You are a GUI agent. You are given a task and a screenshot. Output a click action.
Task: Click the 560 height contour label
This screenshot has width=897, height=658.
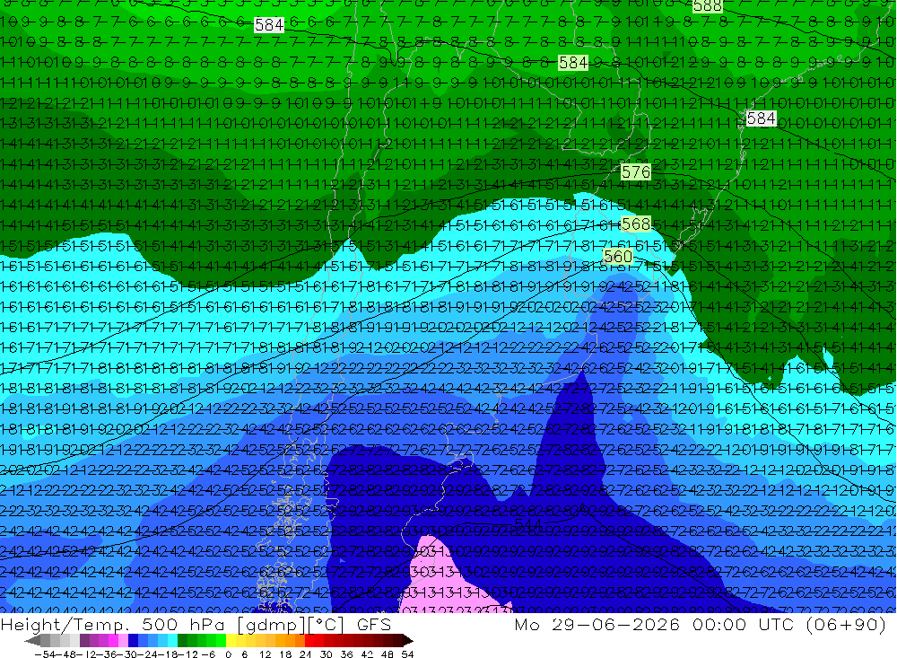618,256
